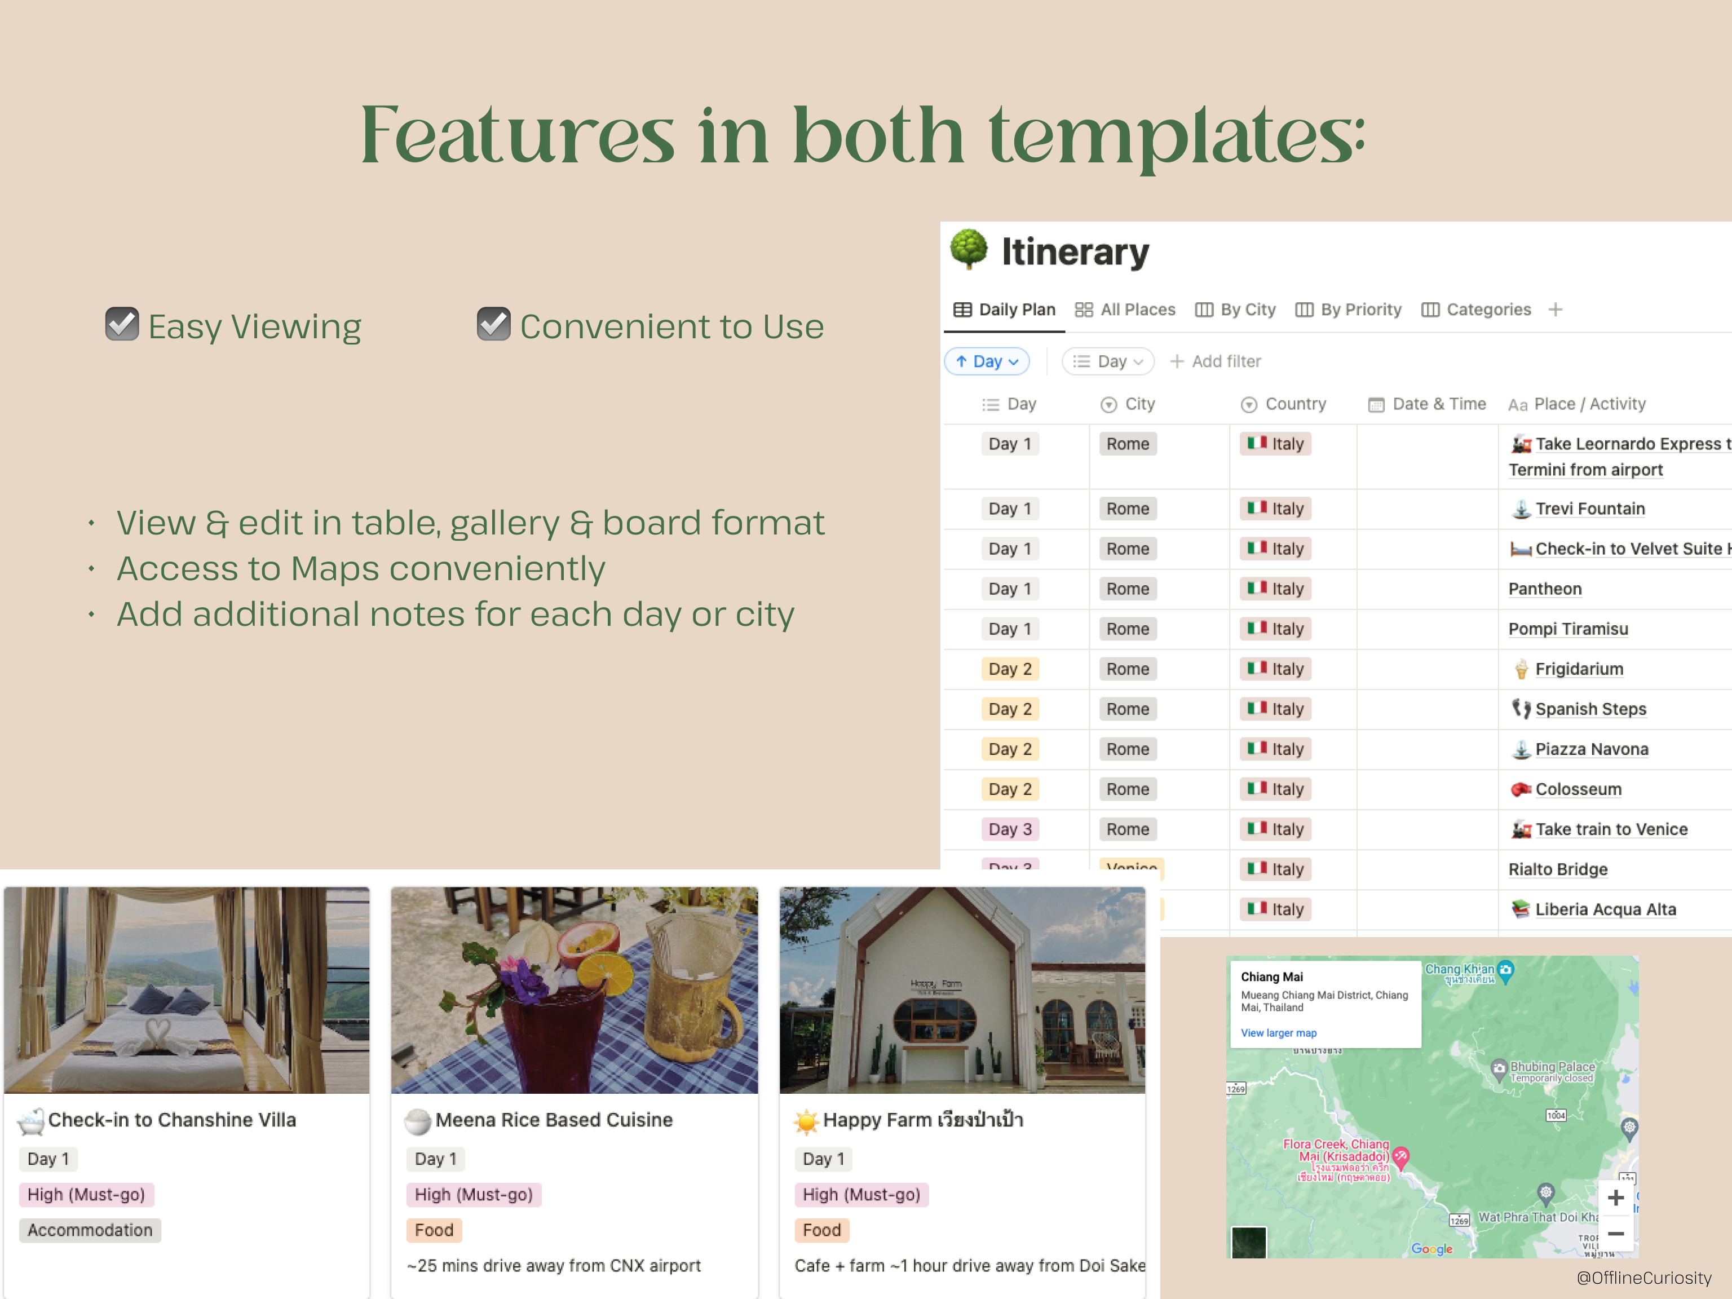Click the footprints icon beside Spanish Steps
Screen dimensions: 1732x1299
coord(1521,709)
